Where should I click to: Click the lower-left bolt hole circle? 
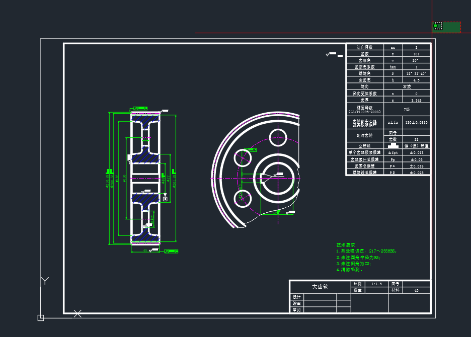click(x=244, y=198)
